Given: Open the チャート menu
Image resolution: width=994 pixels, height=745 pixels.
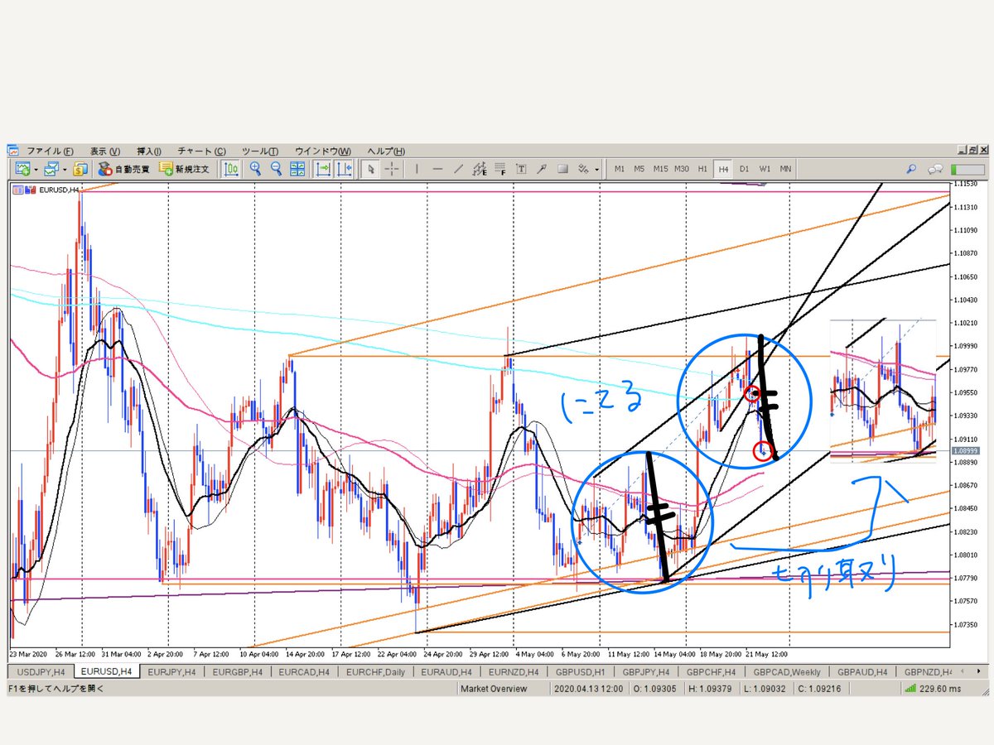Looking at the screenshot, I should (201, 151).
